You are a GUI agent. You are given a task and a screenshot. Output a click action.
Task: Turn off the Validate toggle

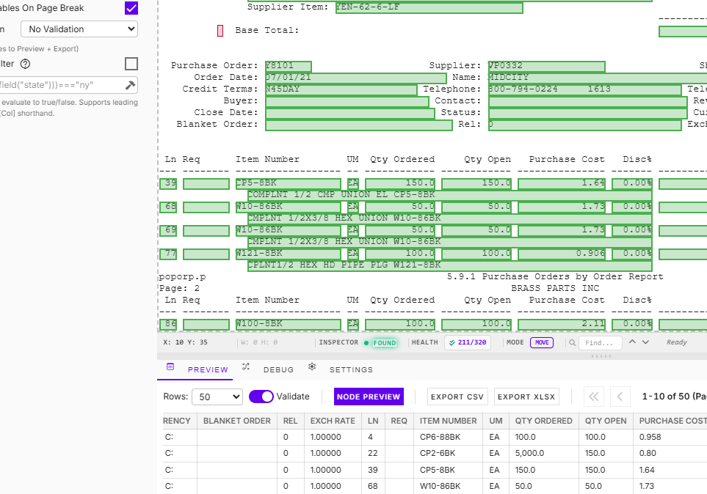point(261,397)
